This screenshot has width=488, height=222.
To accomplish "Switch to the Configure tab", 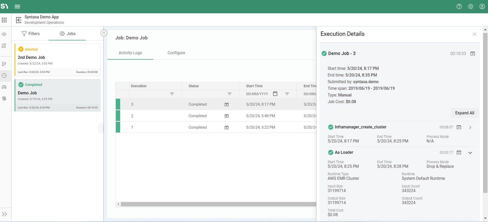I will (176, 53).
